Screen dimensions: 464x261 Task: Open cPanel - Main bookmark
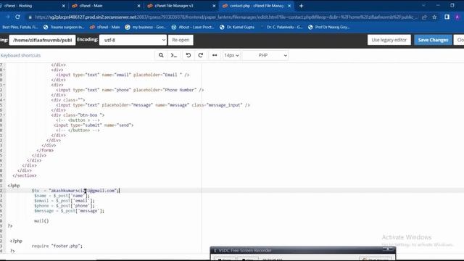tap(105, 27)
